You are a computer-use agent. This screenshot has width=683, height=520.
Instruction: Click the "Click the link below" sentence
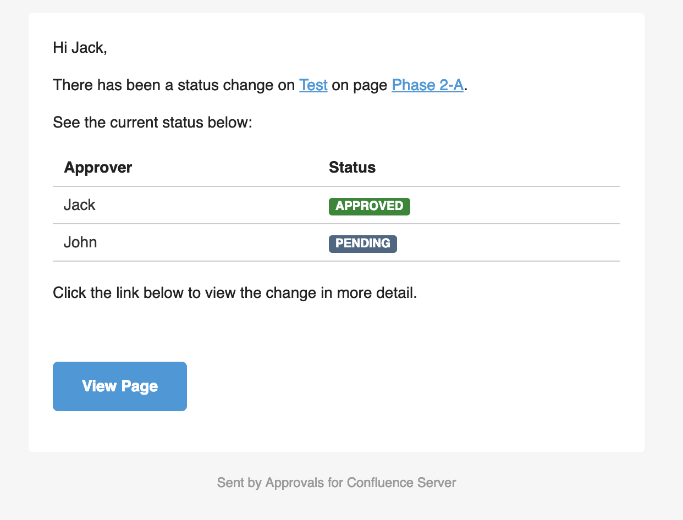pyautogui.click(x=235, y=292)
